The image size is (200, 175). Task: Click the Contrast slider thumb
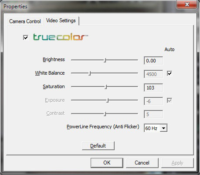coord(105,113)
